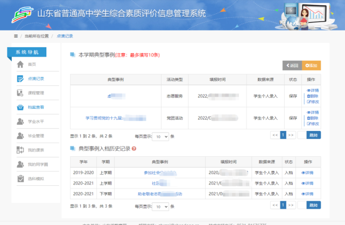Screen dimensions: 345x225
Task: View 详情 of the 志愿服务 entry
Action: pos(313,90)
